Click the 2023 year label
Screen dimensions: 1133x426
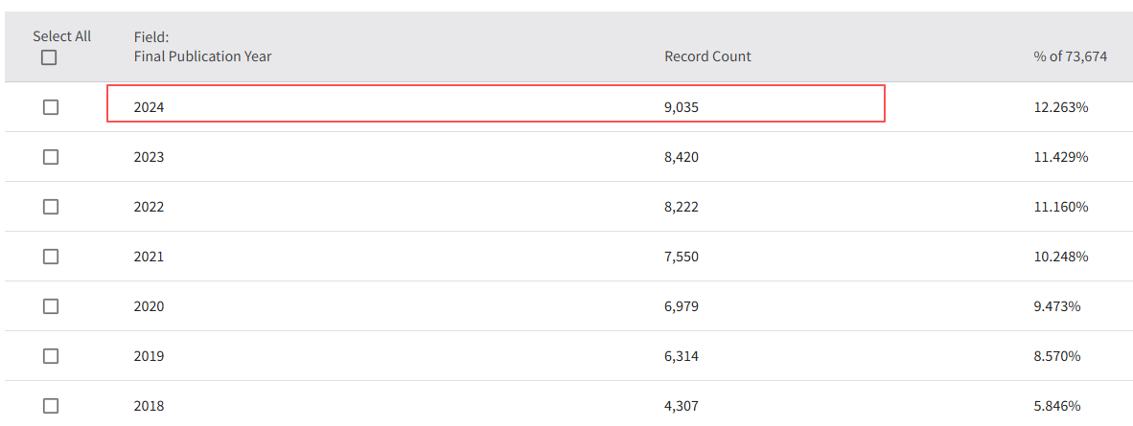tap(149, 157)
